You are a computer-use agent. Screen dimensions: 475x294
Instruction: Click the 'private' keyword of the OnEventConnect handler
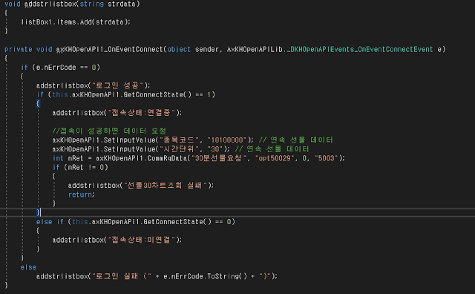[x=18, y=50]
